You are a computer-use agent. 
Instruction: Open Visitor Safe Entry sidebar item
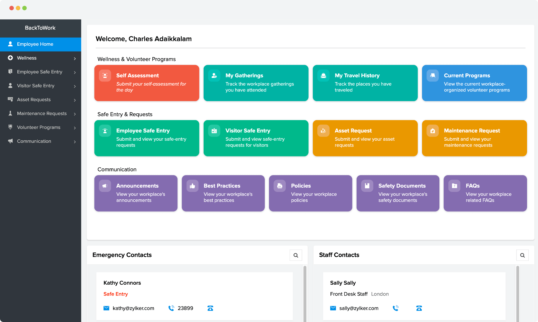[x=41, y=86]
